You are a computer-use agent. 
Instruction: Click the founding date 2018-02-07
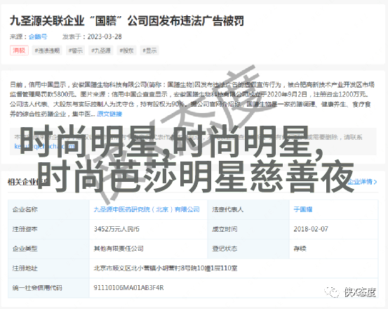311,229
